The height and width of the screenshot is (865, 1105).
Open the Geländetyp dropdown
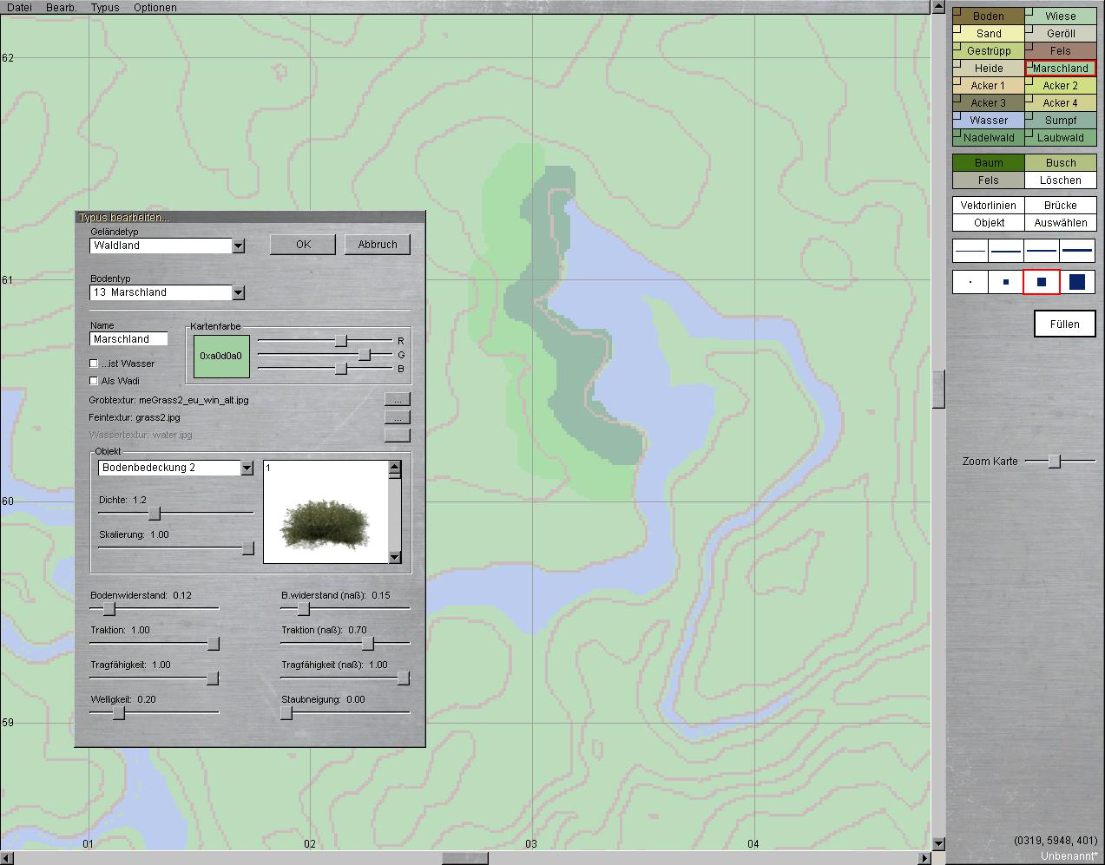click(239, 246)
